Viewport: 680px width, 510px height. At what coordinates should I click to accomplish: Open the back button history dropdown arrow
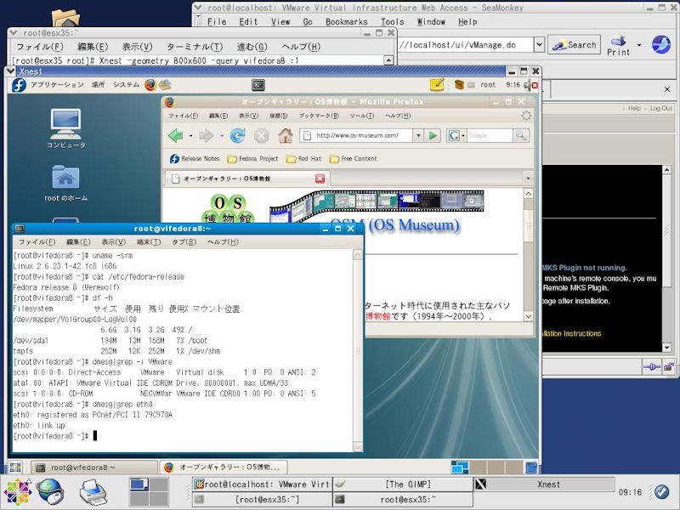[x=190, y=136]
